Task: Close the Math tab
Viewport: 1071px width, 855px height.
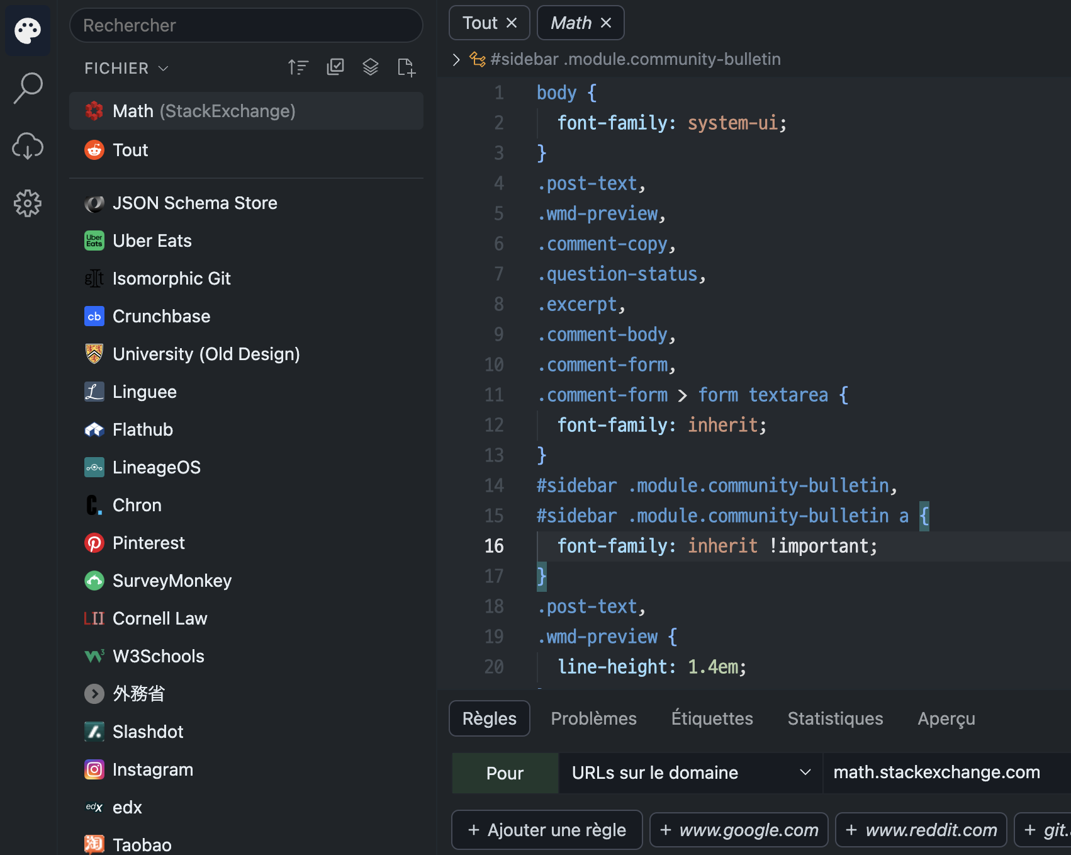Action: tap(606, 23)
